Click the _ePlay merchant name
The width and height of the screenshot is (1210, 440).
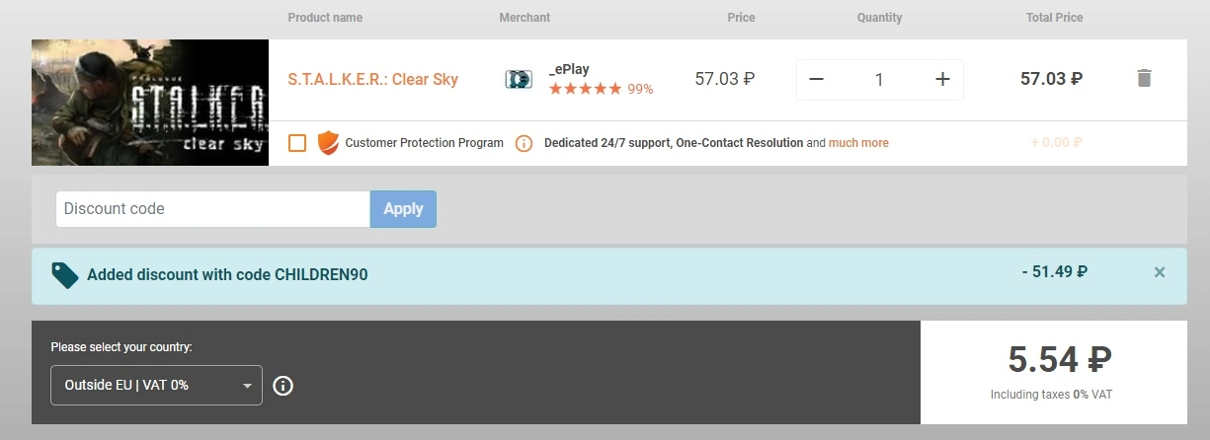pyautogui.click(x=569, y=69)
